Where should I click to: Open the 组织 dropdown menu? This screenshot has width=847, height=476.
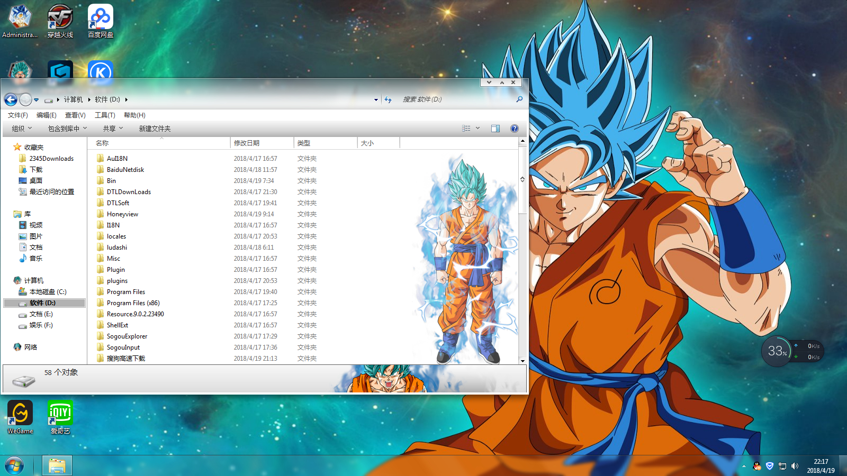22,129
